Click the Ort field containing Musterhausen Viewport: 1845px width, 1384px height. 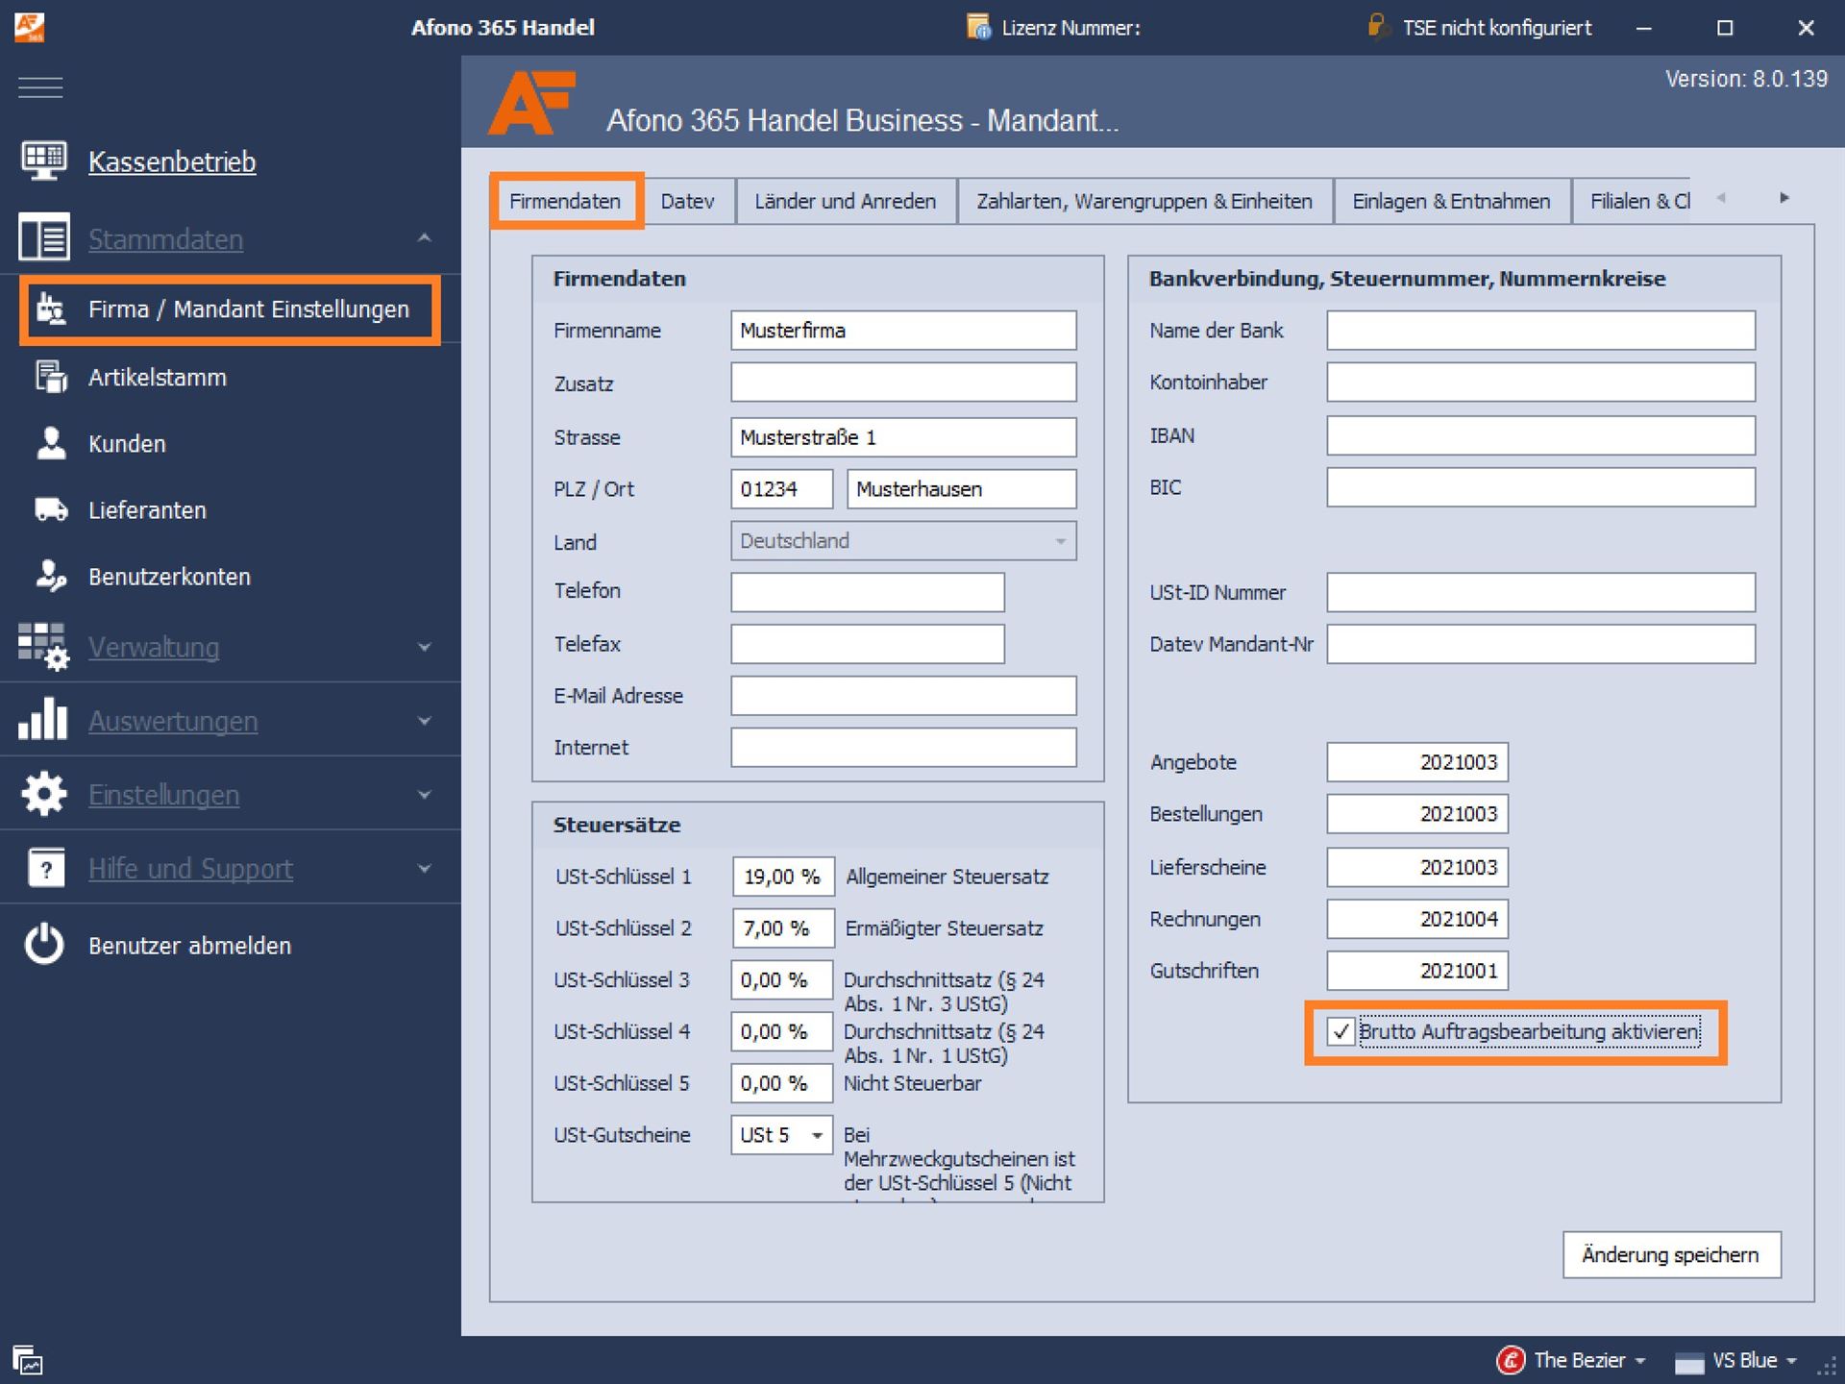click(961, 489)
